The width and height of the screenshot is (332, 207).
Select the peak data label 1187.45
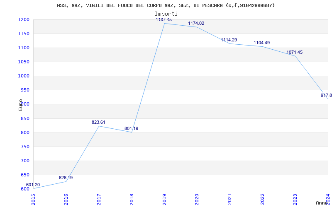[164, 19]
